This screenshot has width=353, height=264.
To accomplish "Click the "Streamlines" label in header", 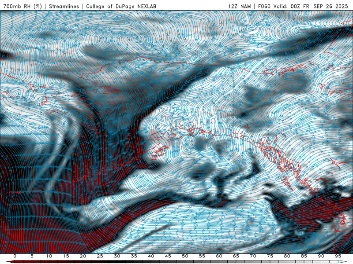I will point(64,6).
